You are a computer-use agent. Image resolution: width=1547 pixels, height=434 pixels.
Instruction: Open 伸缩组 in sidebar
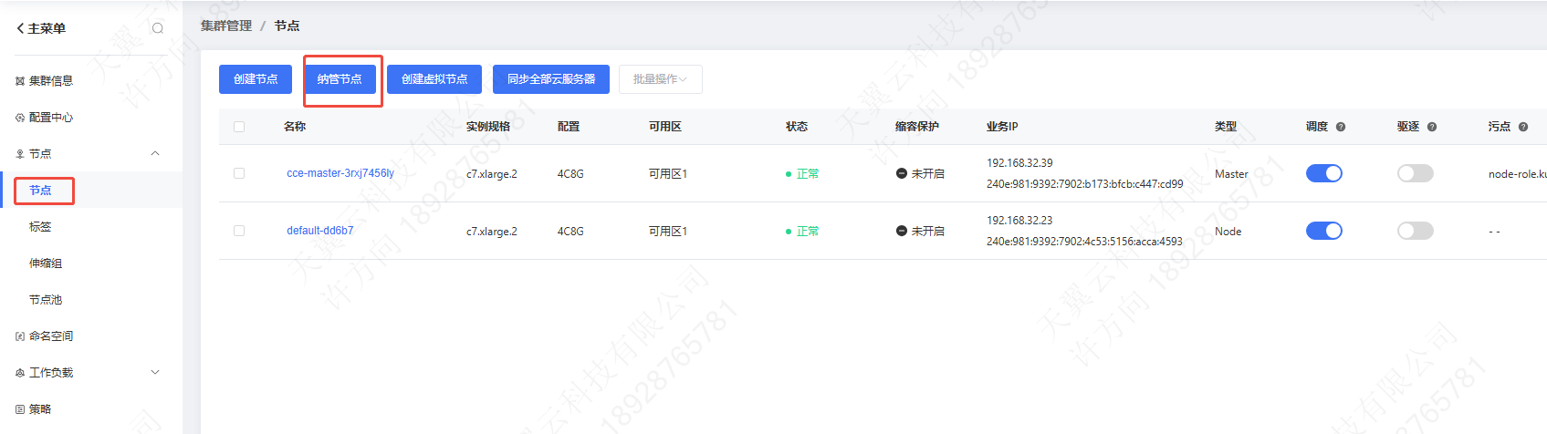coord(46,263)
